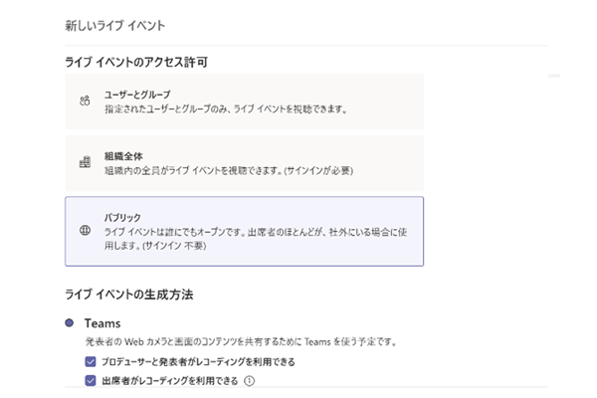Click the info icon beside 出席者がレコーディングを利用できる
This screenshot has width=597, height=398.
click(250, 380)
